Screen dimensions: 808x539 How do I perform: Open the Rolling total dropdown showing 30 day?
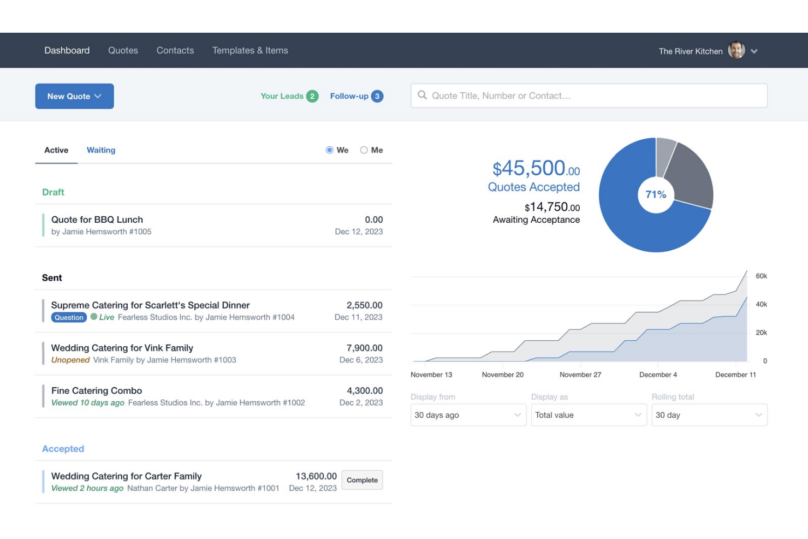point(709,414)
